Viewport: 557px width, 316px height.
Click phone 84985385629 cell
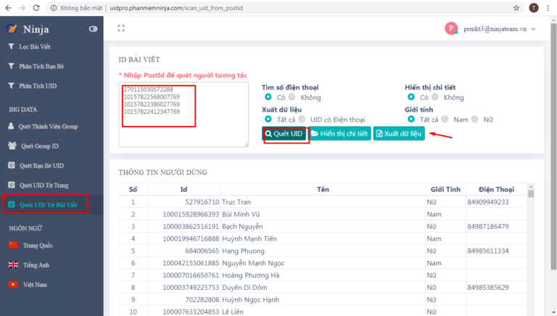tap(488, 287)
